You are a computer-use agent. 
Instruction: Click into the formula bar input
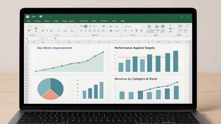click(x=124, y=38)
